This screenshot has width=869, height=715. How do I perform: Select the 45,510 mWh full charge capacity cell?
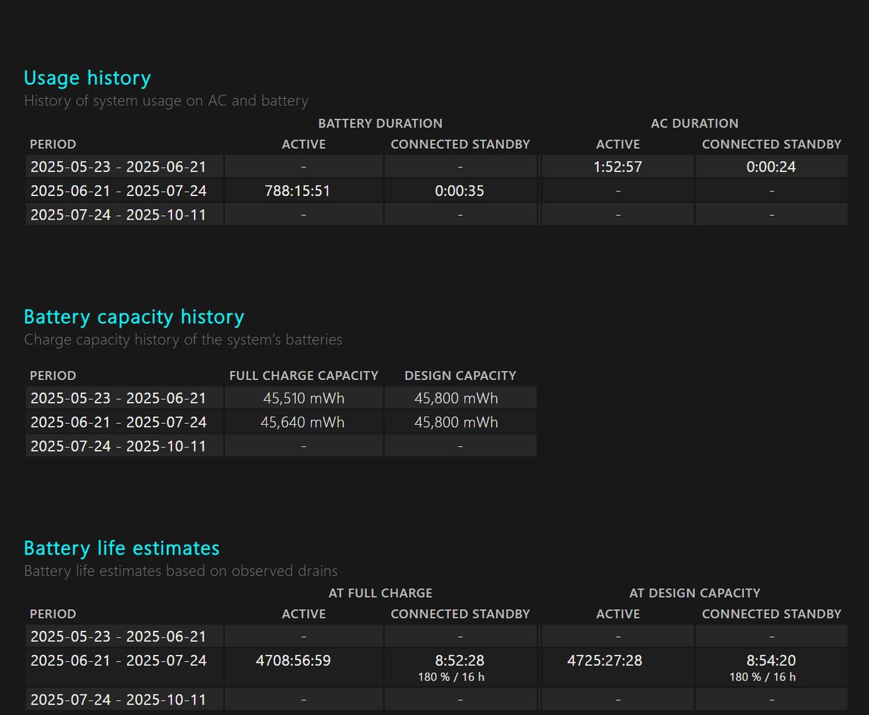point(303,399)
